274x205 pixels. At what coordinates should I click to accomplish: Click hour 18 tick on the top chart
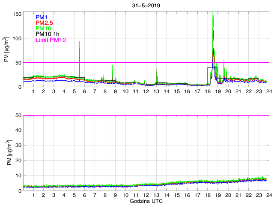[x=208, y=92]
